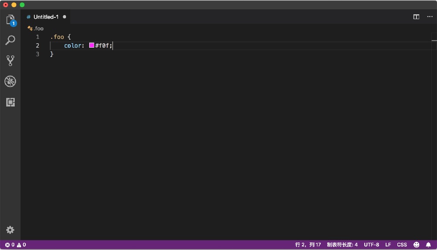Click the Split Editor icon

pos(416,17)
